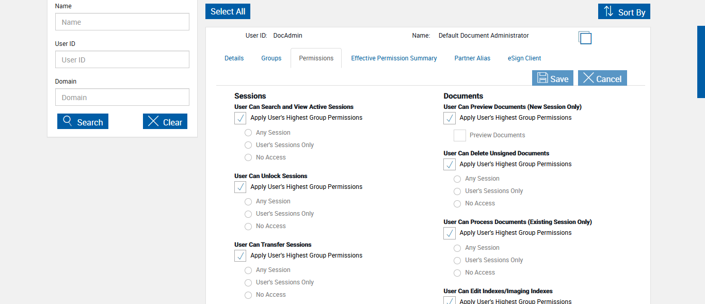The image size is (705, 304).
Task: Open the Groups tab
Action: 271,58
